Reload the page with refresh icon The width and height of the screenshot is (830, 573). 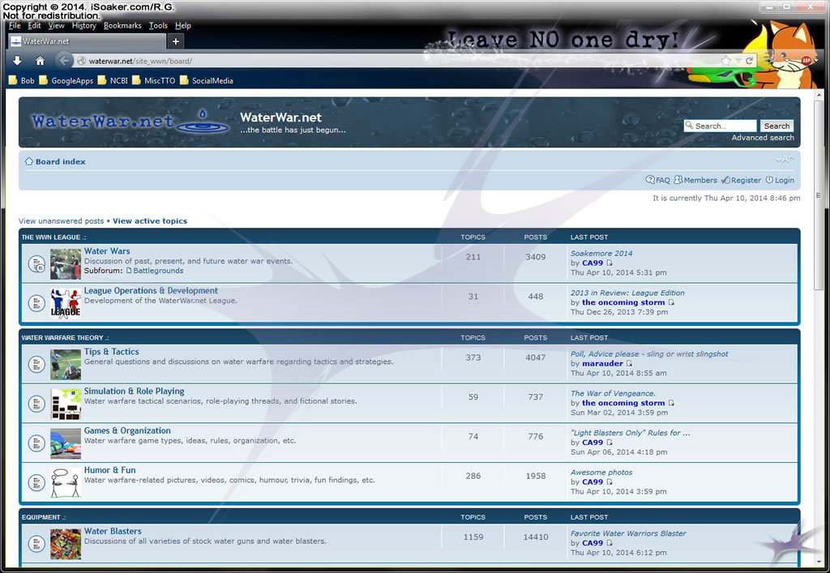click(x=749, y=61)
